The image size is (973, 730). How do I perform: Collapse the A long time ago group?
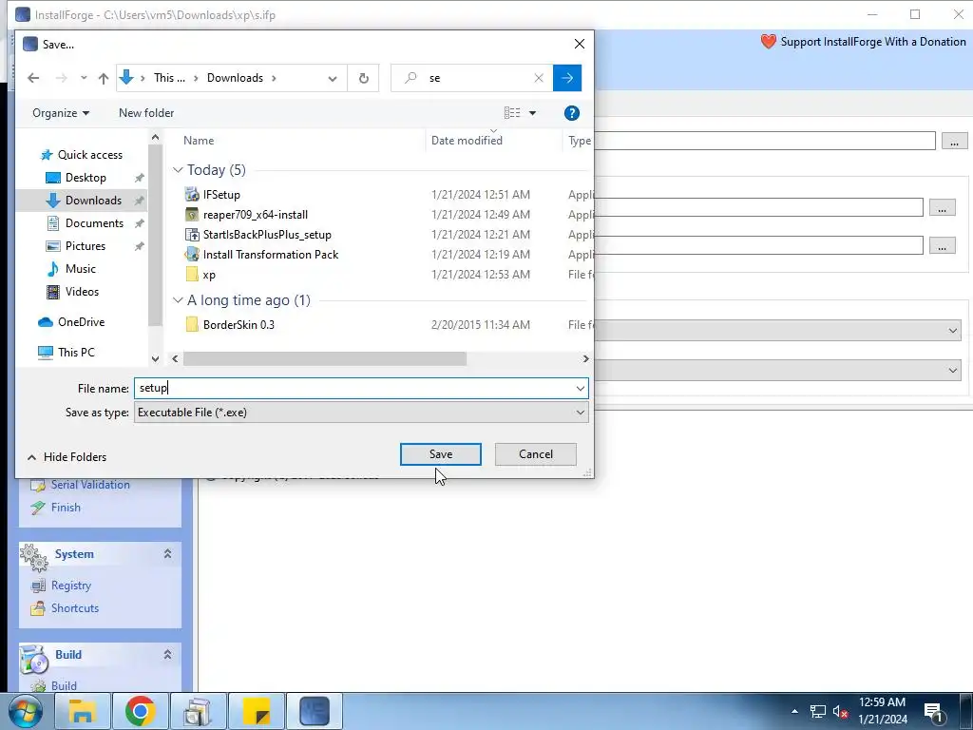point(178,300)
